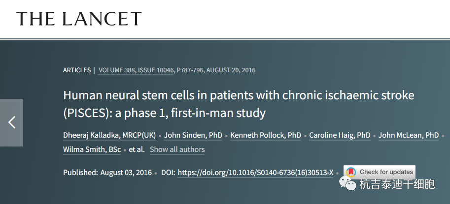Select author Dheeraj Kalladka, MRCP(UK)

109,135
